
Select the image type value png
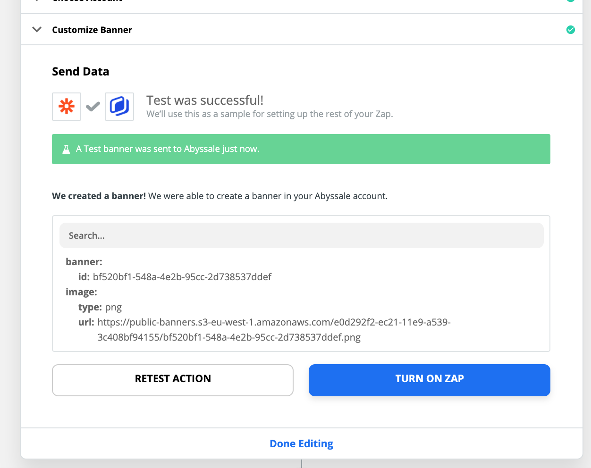(x=113, y=308)
